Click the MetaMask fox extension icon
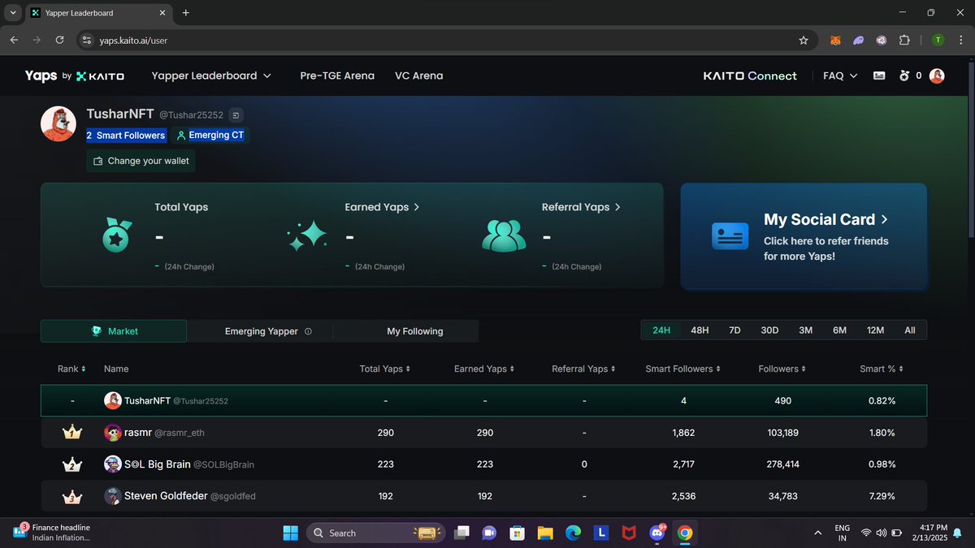The image size is (975, 548). 835,40
